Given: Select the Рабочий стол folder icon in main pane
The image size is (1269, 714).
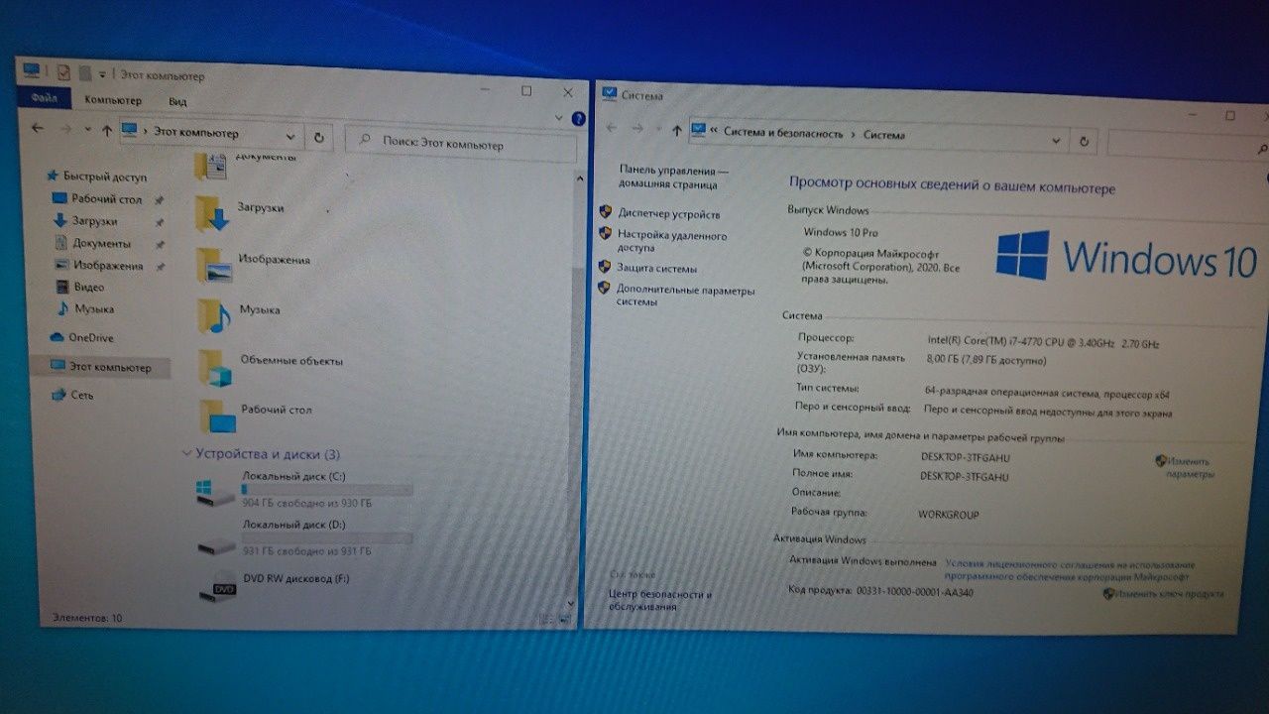Looking at the screenshot, I should pyautogui.click(x=217, y=416).
